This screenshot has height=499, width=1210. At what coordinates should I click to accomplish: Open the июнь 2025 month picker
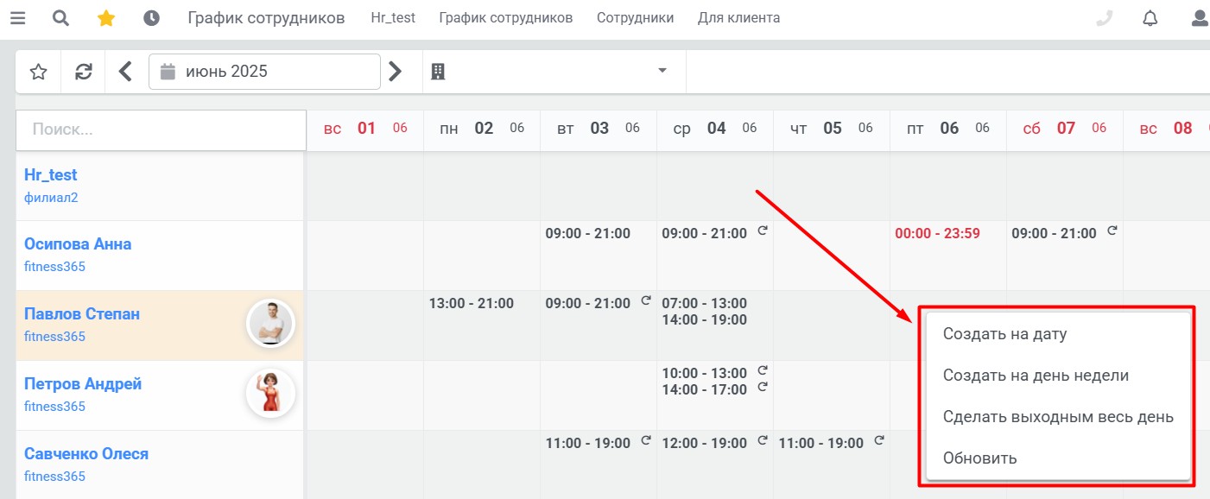coord(264,72)
